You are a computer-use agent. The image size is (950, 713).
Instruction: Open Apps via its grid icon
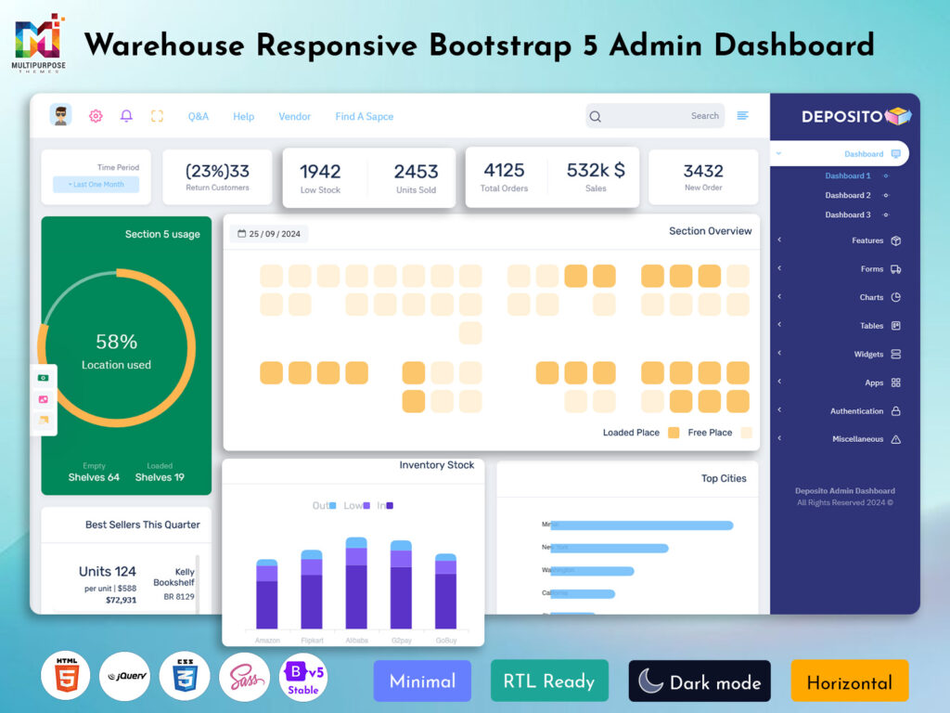896,382
